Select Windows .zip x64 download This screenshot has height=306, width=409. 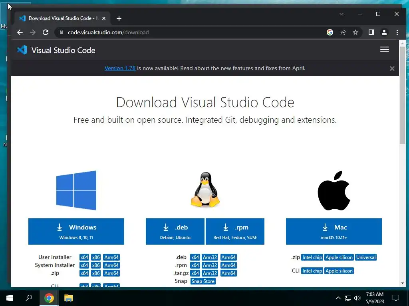(x=84, y=273)
